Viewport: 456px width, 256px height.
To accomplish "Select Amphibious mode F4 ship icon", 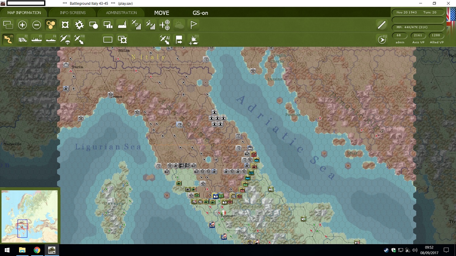I will tap(51, 39).
